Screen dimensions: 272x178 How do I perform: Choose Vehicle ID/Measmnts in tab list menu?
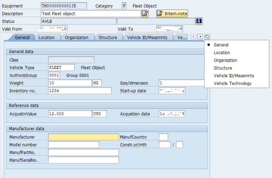click(x=234, y=76)
